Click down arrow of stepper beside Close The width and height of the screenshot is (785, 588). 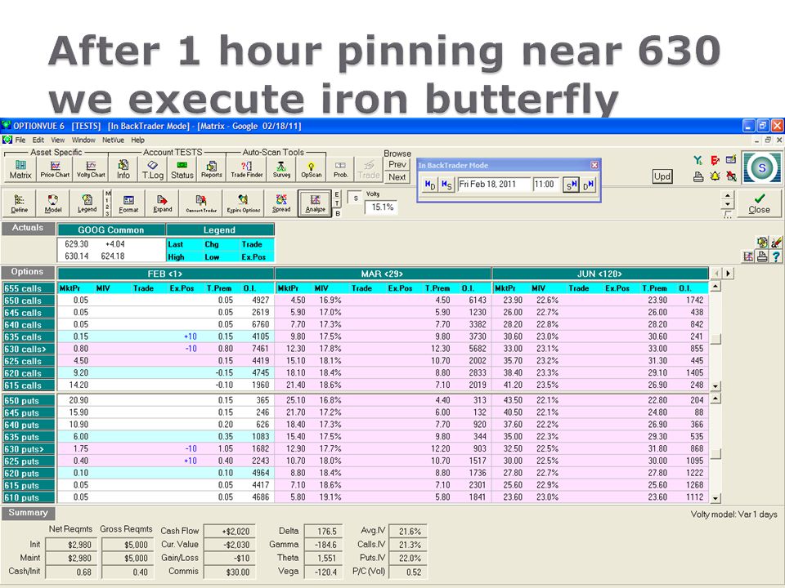click(x=728, y=204)
